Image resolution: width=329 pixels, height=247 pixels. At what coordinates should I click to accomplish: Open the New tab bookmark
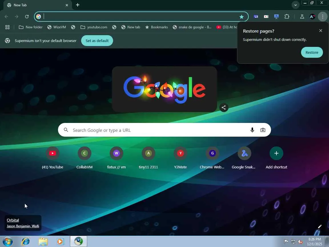click(131, 27)
